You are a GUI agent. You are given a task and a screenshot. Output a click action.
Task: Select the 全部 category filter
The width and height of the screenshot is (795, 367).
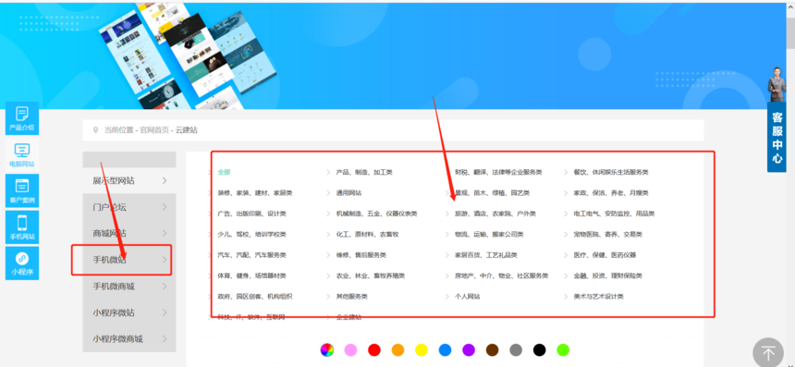[x=224, y=172]
